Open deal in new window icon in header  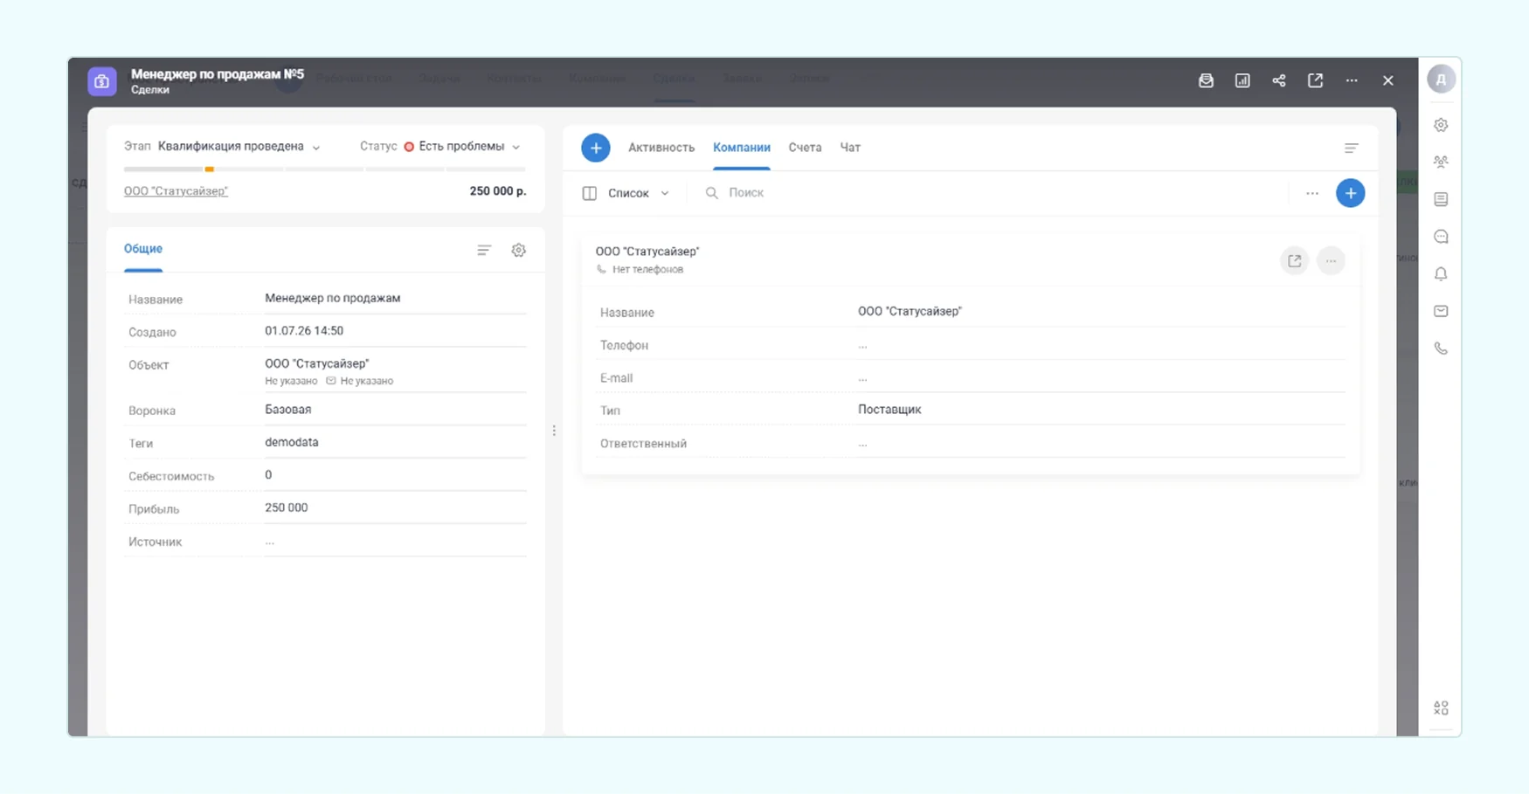tap(1315, 80)
